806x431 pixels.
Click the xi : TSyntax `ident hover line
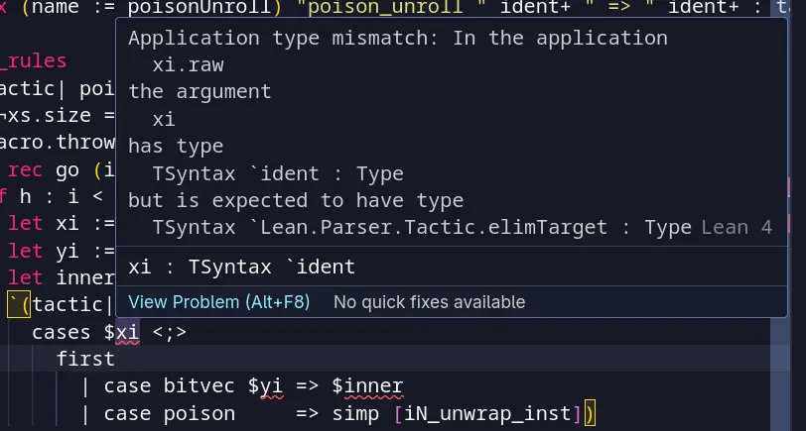[x=241, y=267]
